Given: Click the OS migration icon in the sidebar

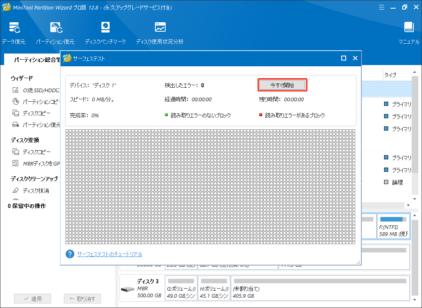Looking at the screenshot, I should (16, 90).
